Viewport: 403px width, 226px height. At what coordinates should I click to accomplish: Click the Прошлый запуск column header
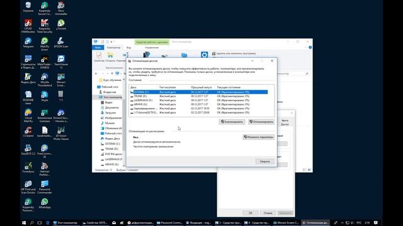point(201,87)
